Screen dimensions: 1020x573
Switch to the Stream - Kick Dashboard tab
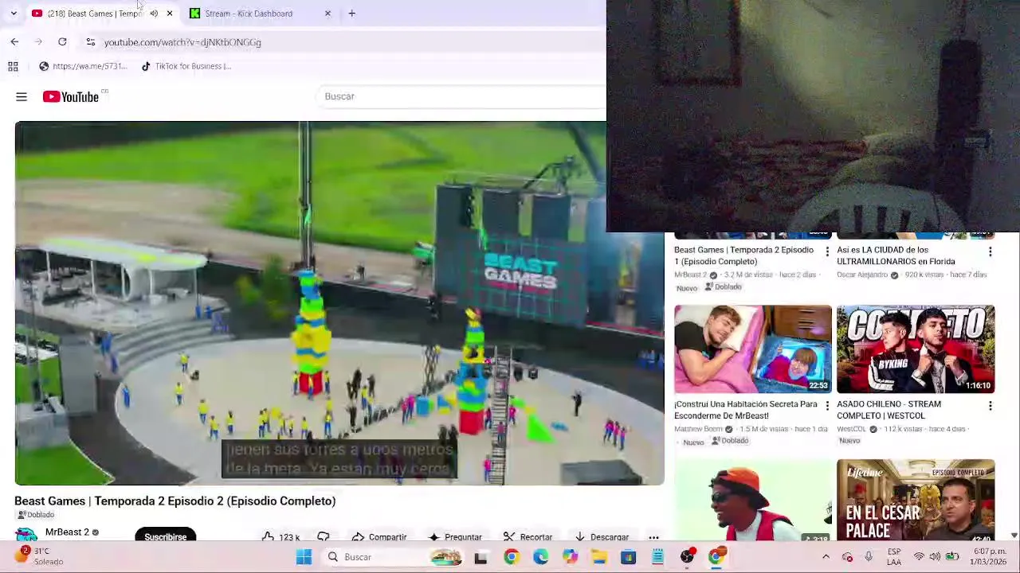(x=249, y=14)
